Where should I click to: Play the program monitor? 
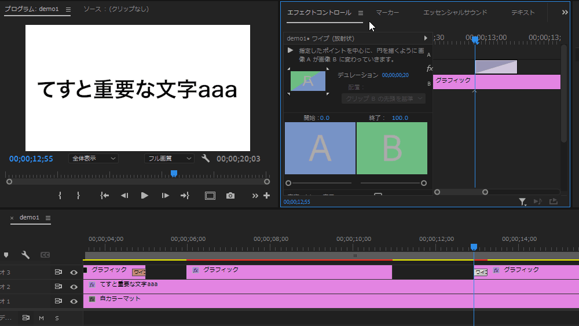(x=144, y=196)
